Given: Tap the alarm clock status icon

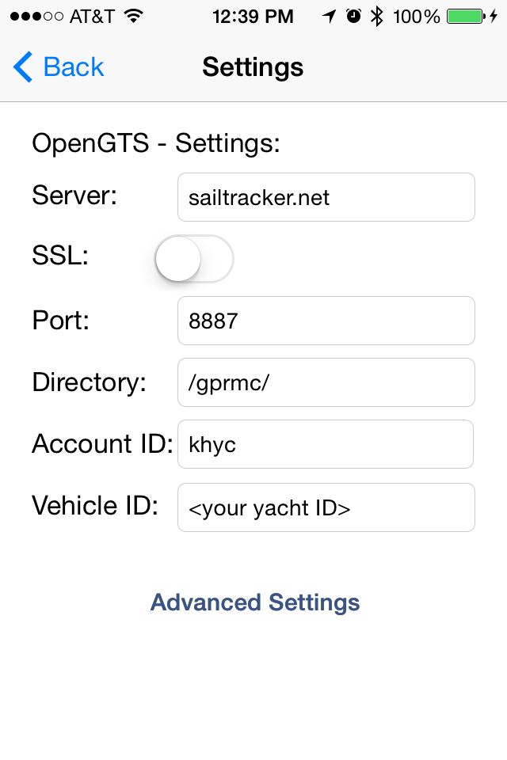Looking at the screenshot, I should click(x=353, y=16).
